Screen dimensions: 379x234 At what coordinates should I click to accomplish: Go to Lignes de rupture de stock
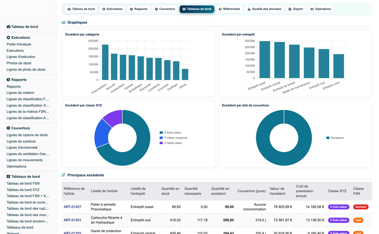27,135
